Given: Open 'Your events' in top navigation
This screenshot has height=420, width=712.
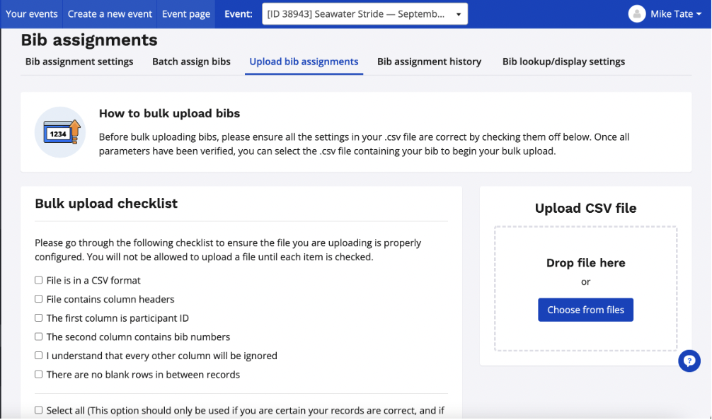Looking at the screenshot, I should 32,14.
